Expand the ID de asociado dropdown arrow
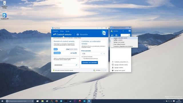 click(x=104, y=54)
